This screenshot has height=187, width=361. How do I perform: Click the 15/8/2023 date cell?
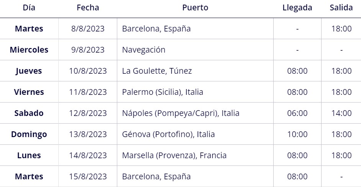(x=88, y=177)
